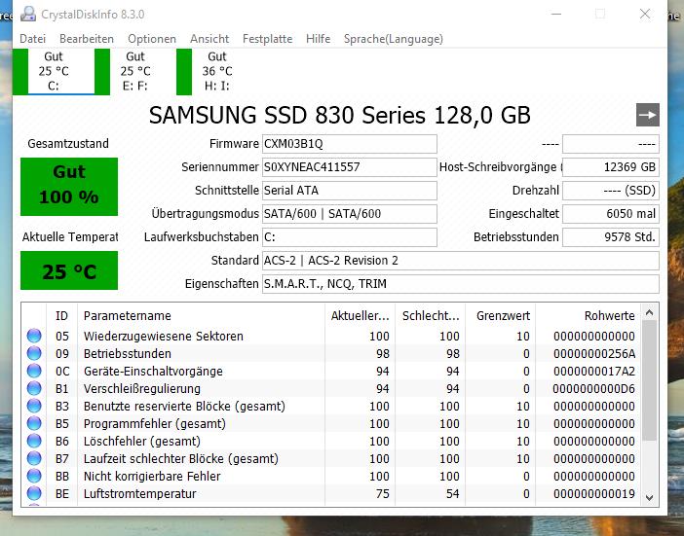Minimize the CrystalDiskInfo window

555,14
